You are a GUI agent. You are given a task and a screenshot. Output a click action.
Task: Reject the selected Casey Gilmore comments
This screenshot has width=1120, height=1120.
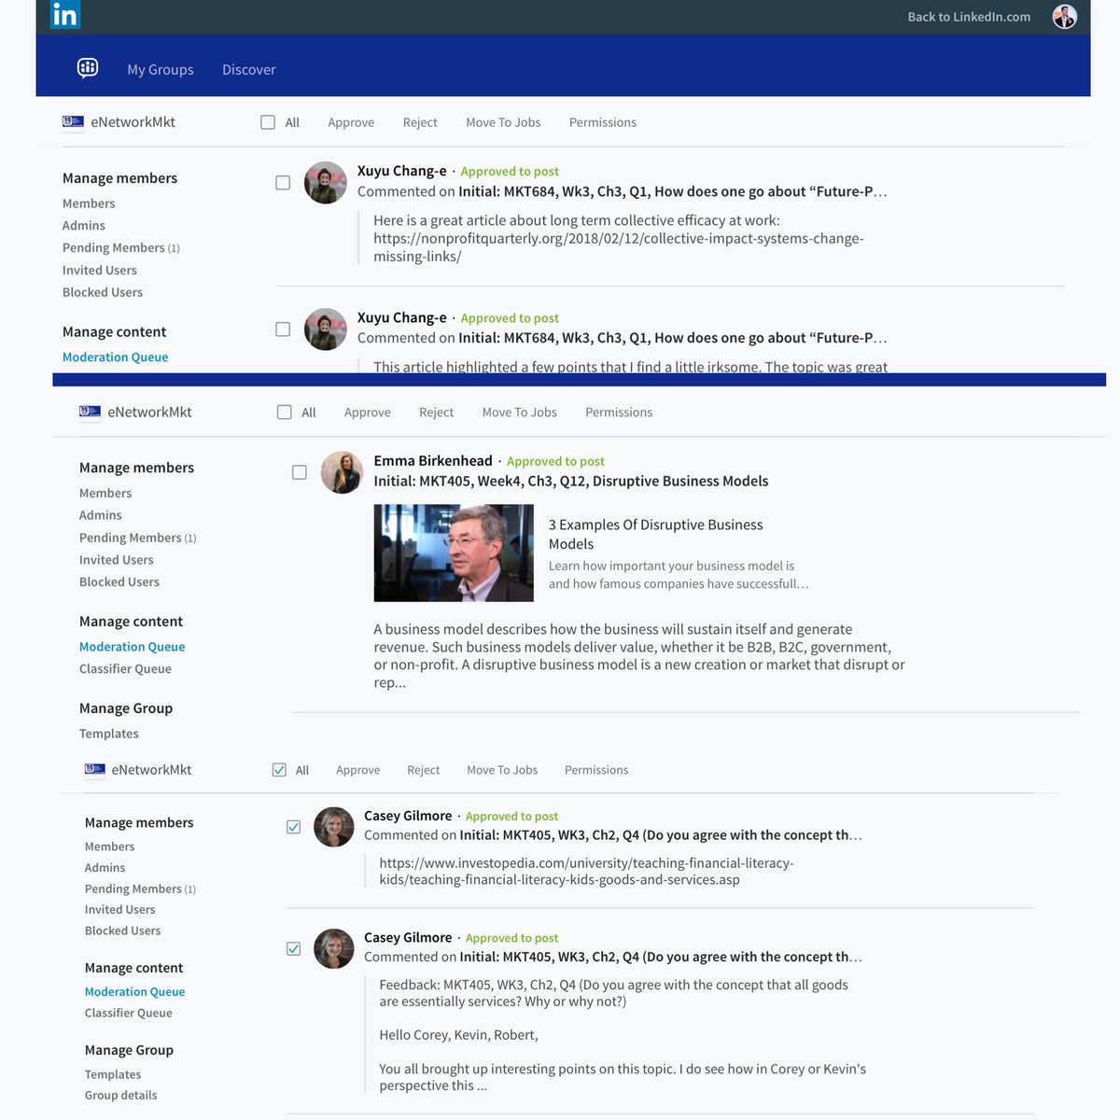click(424, 770)
